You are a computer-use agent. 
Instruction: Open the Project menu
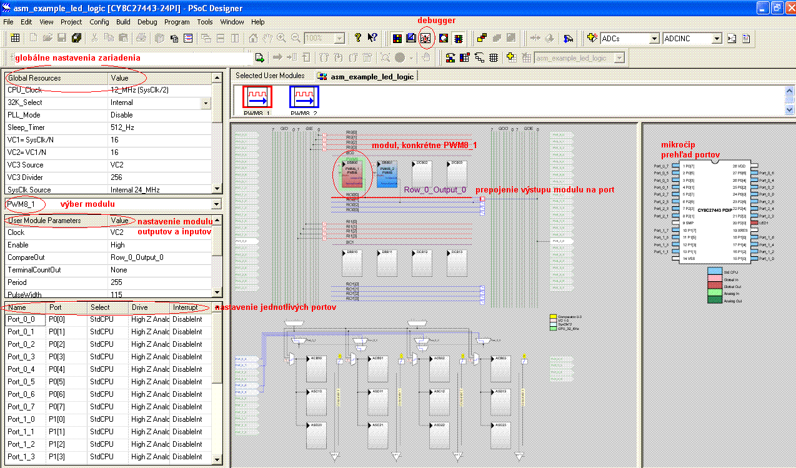click(x=71, y=22)
